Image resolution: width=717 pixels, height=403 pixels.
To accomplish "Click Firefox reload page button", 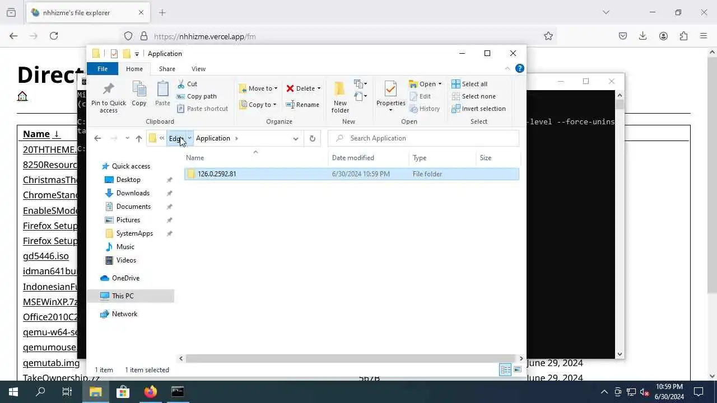I will [54, 36].
